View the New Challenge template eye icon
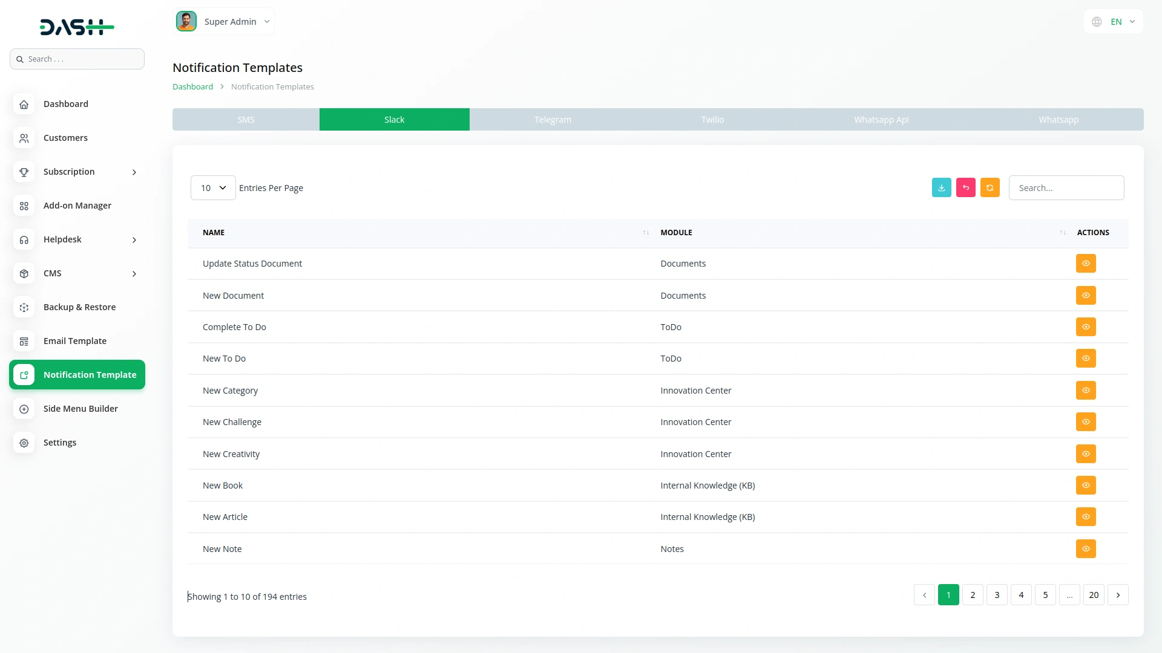 tap(1086, 422)
